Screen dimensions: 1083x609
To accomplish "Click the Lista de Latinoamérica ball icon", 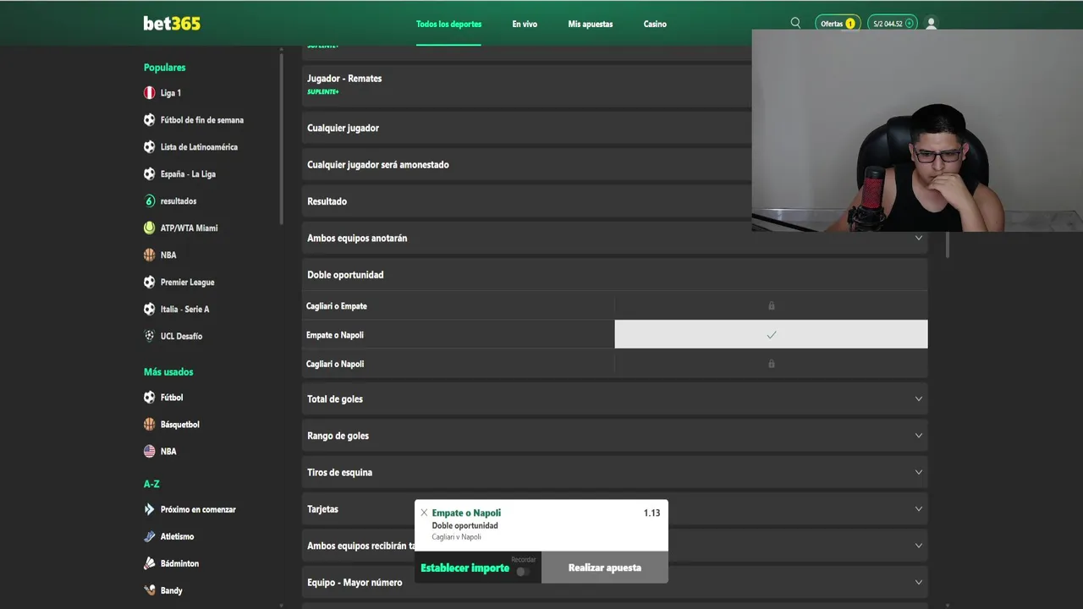I will tap(150, 147).
